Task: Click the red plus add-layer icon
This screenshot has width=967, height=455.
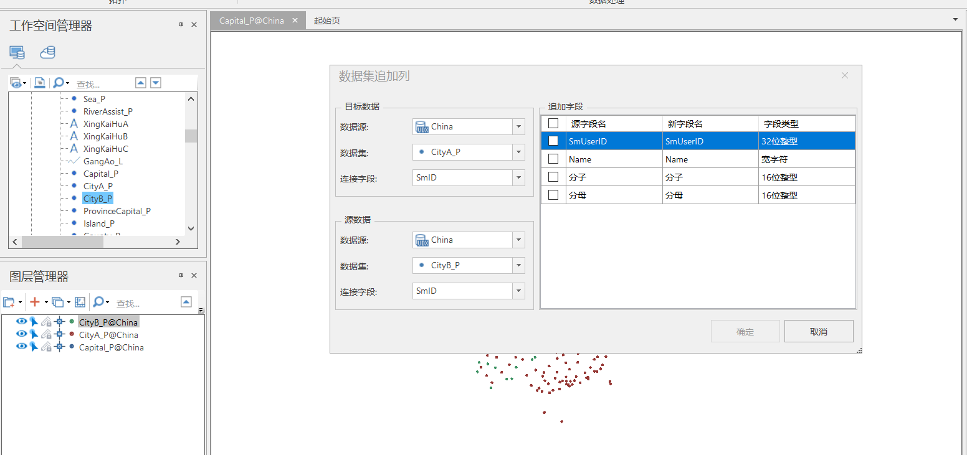Action: click(x=35, y=303)
